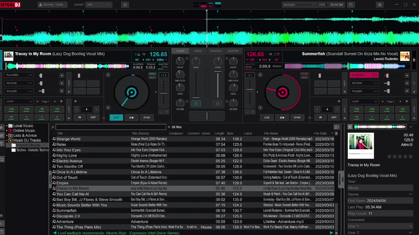Activate 1/32 loop pad on left deck

[x=11, y=109]
